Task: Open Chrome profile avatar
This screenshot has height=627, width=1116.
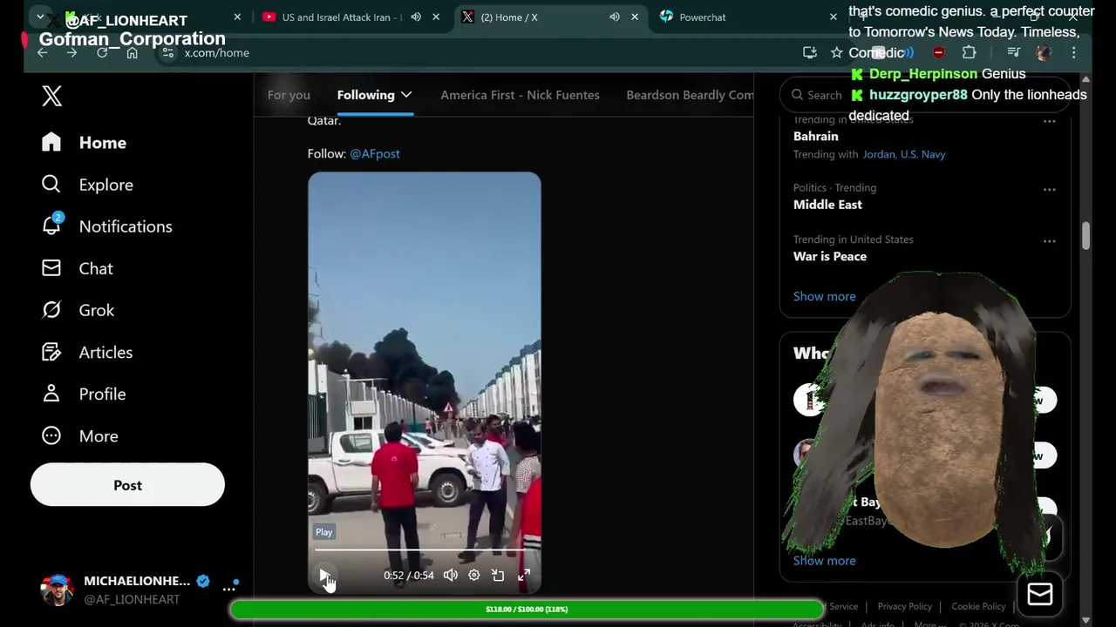Action: point(1044,53)
